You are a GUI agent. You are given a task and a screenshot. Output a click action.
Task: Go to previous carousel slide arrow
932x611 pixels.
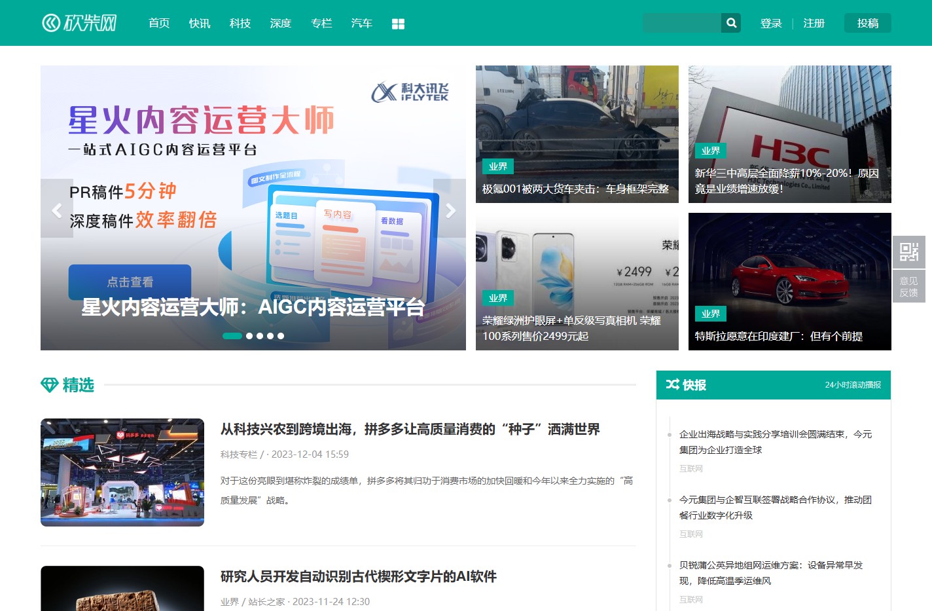point(57,209)
